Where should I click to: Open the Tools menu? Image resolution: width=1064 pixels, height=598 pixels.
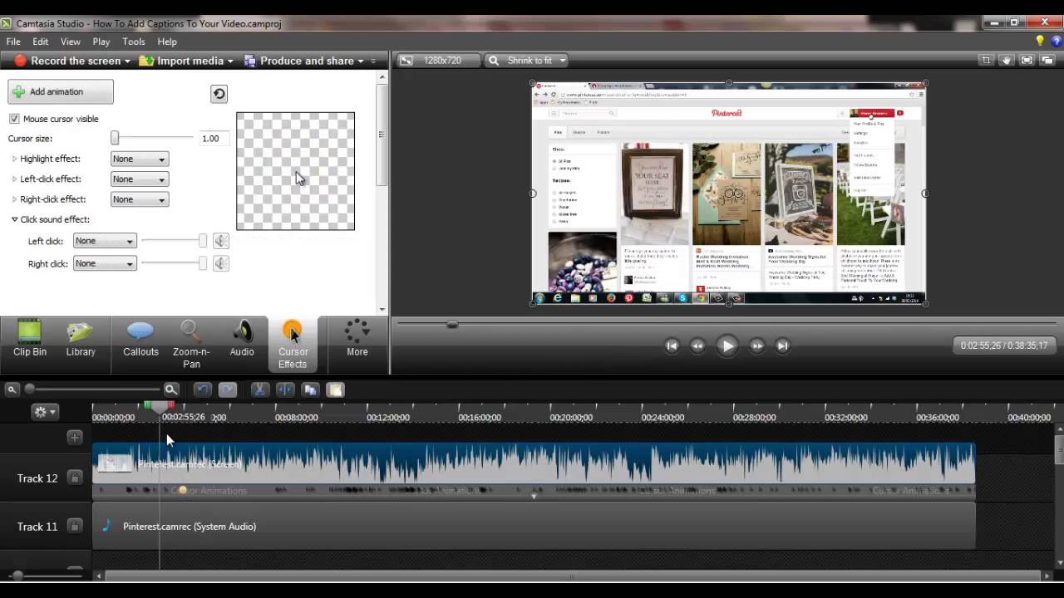coord(134,42)
